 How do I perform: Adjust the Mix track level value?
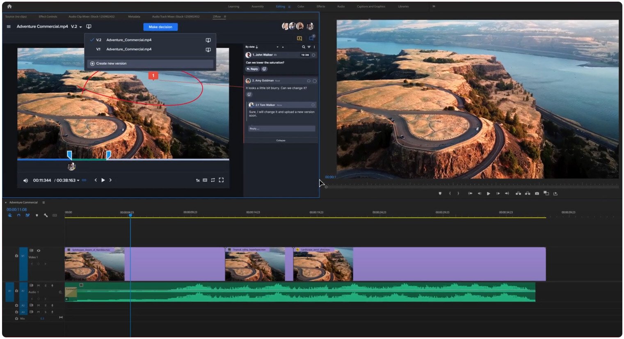pyautogui.click(x=42, y=318)
